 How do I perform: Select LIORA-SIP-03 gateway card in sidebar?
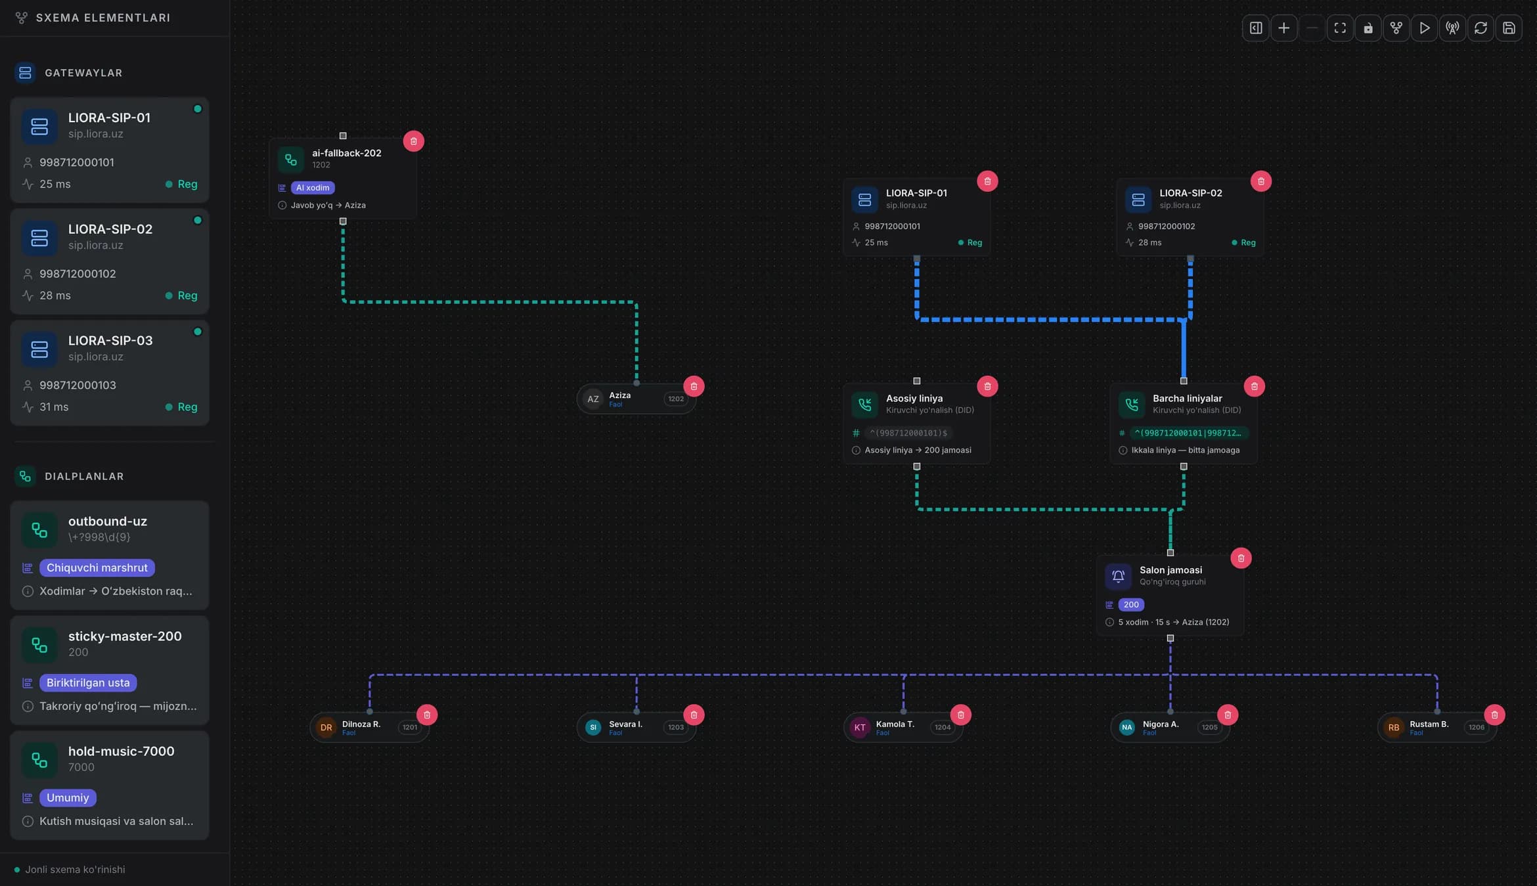tap(110, 372)
